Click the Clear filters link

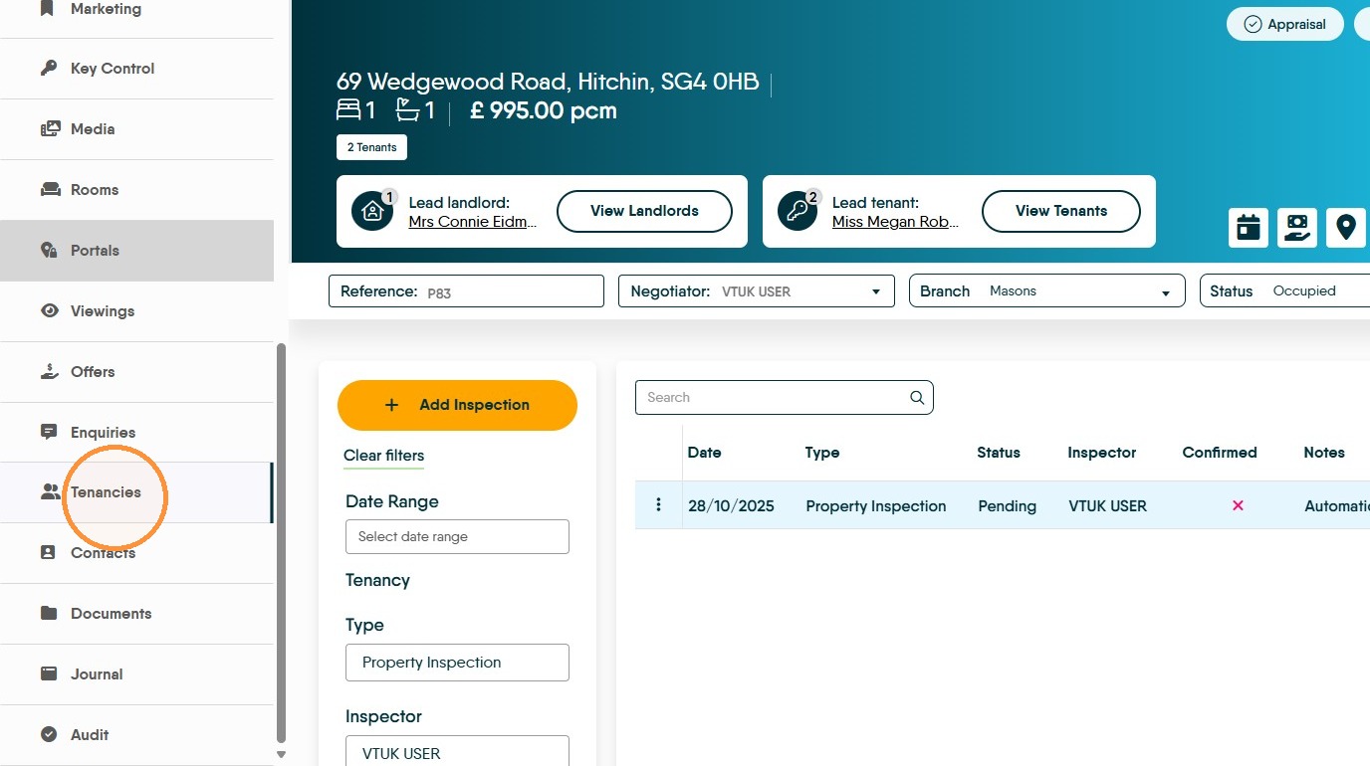(383, 456)
